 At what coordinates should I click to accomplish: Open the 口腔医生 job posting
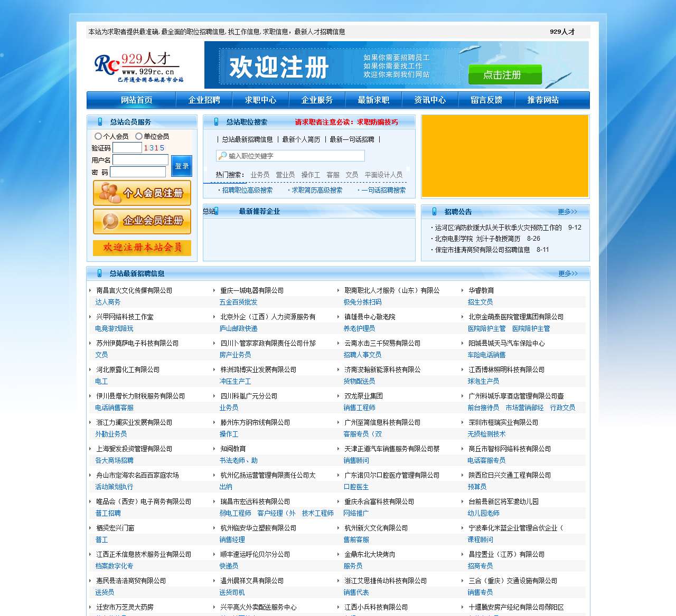click(356, 487)
